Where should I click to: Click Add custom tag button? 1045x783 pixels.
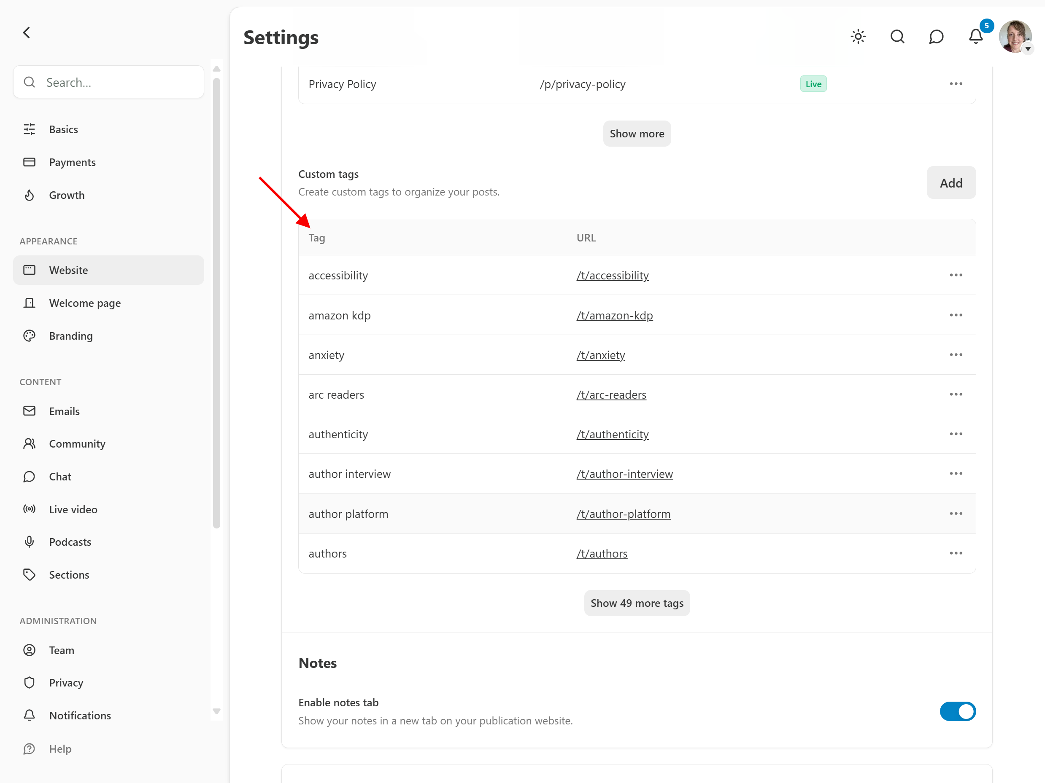click(x=950, y=182)
